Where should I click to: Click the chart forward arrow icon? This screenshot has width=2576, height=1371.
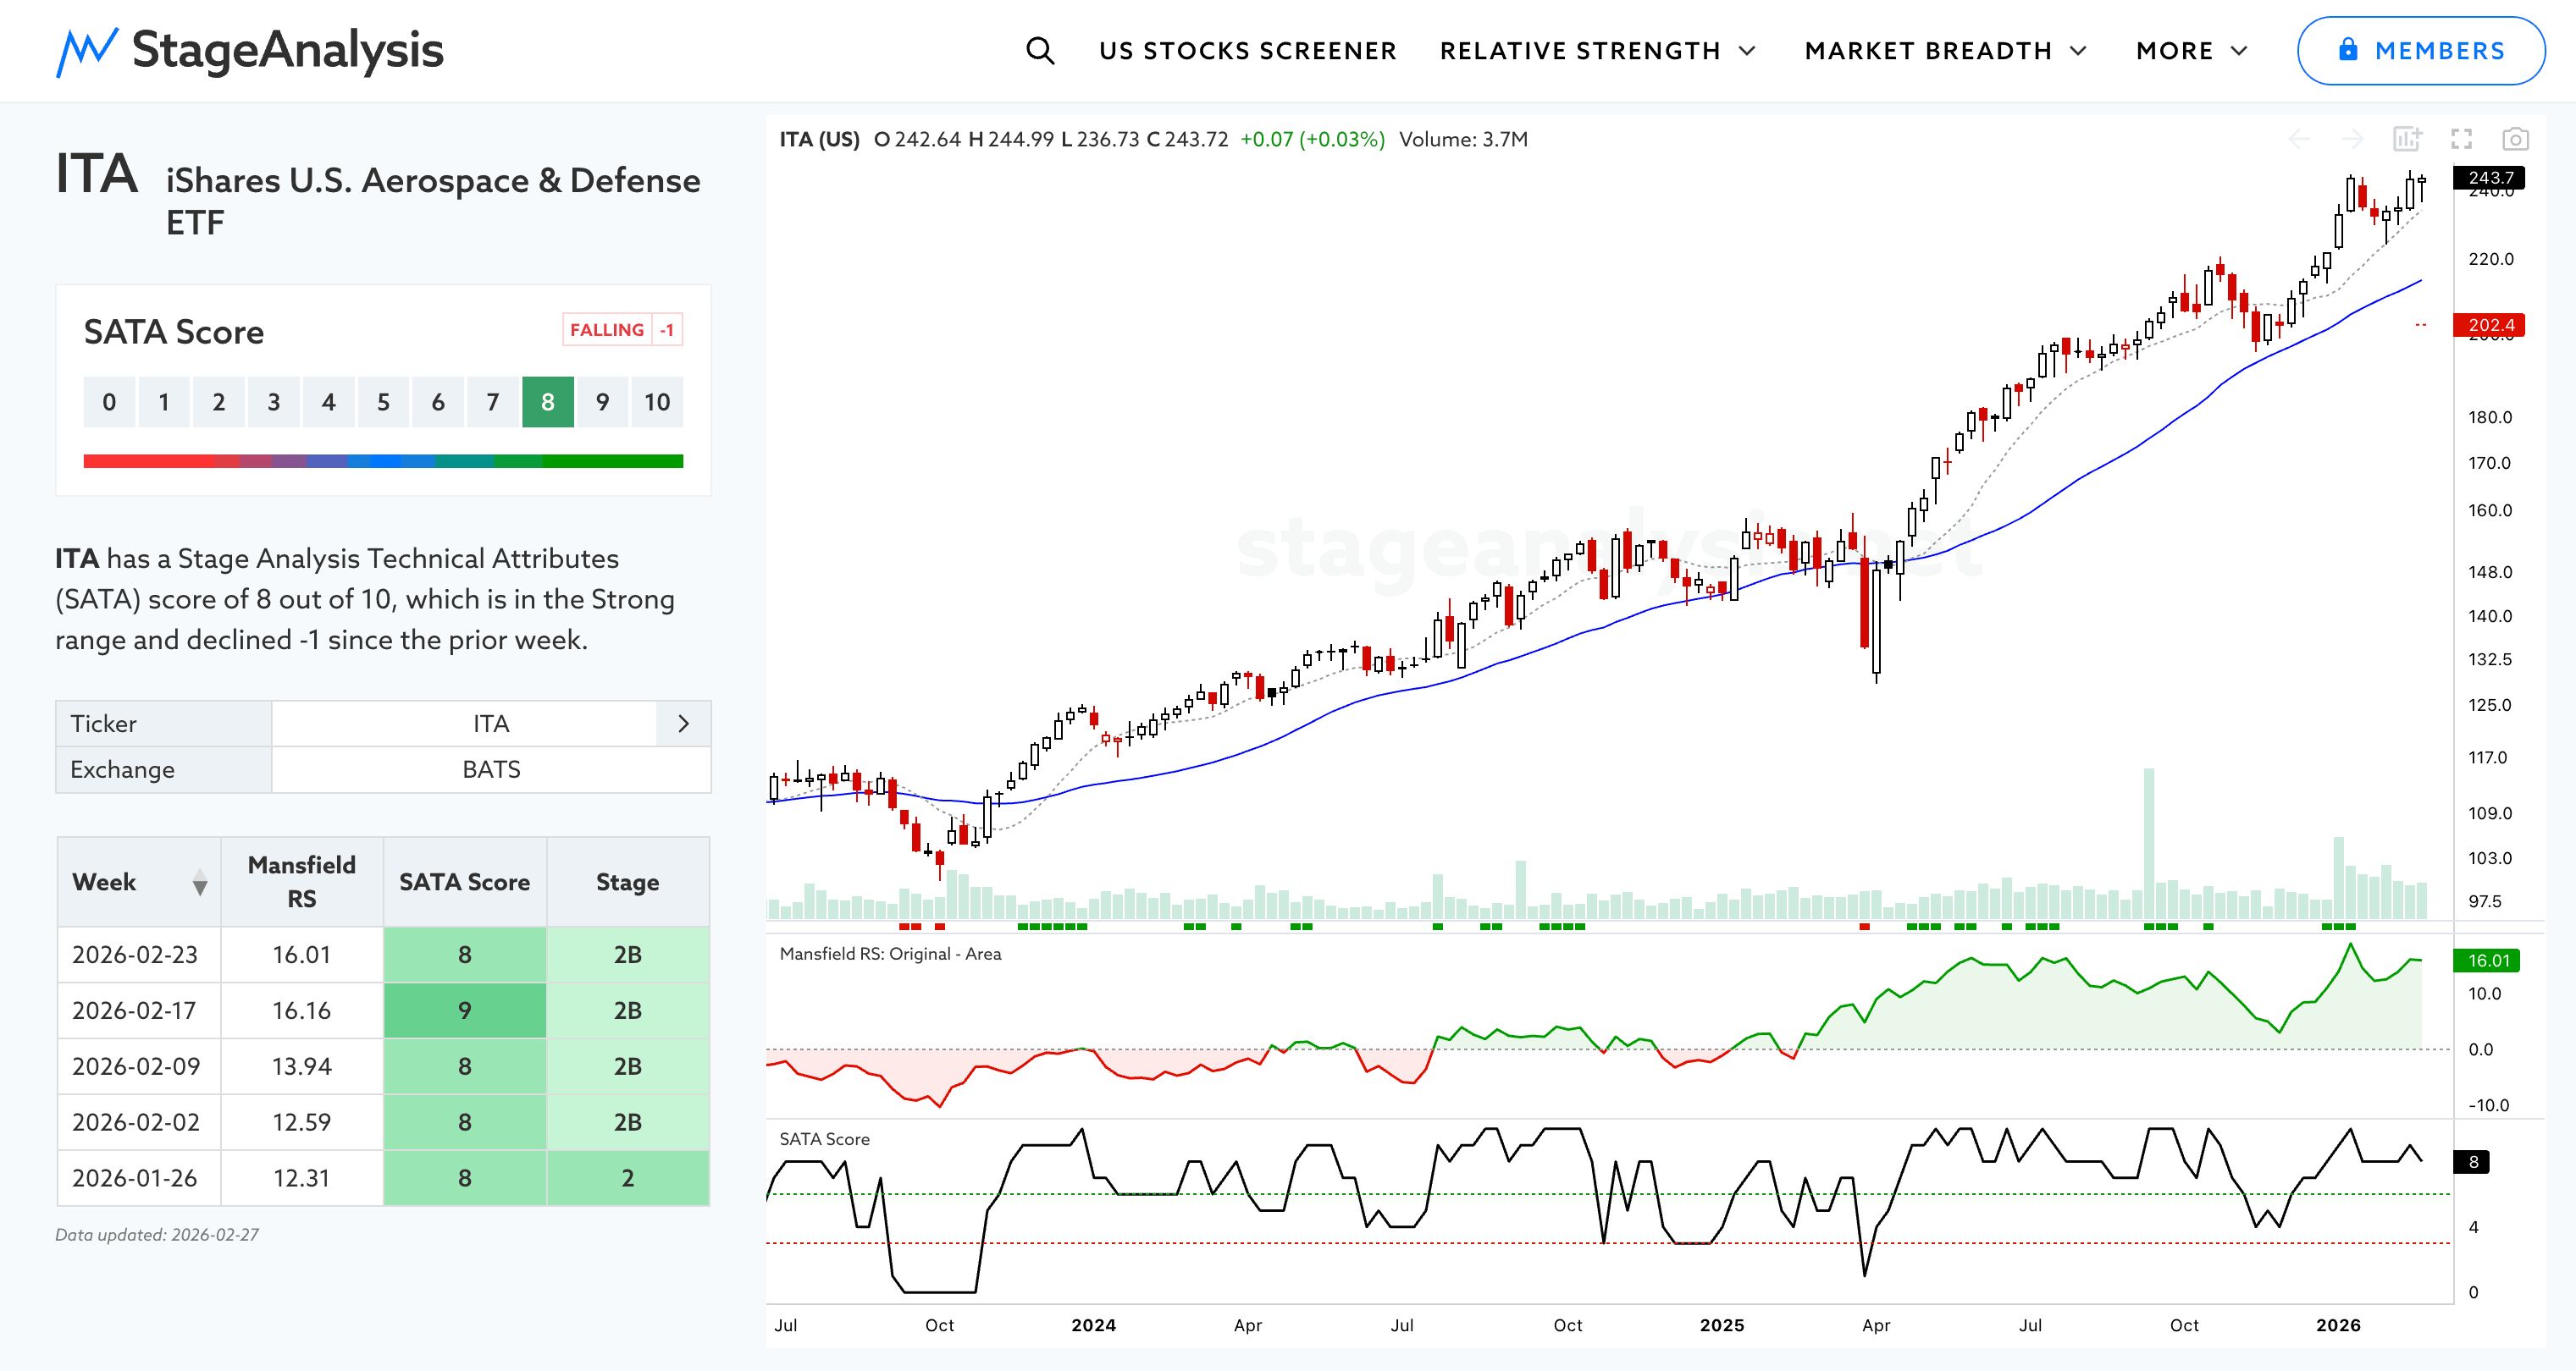pos(2353,139)
